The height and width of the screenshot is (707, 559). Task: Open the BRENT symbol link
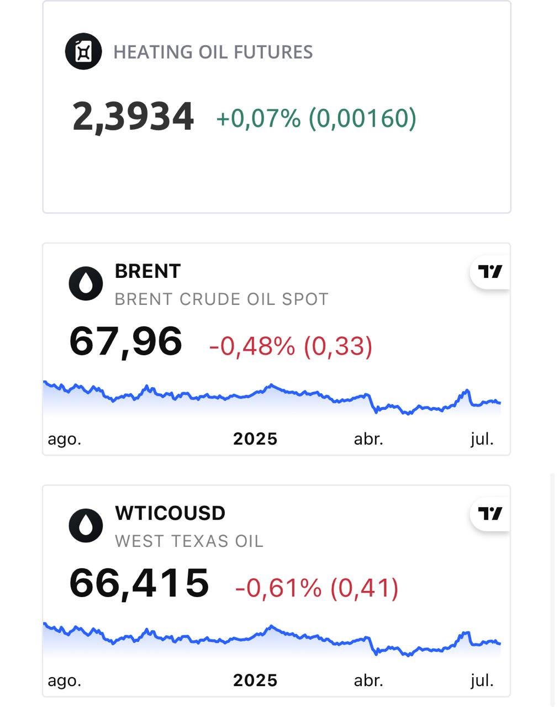pyautogui.click(x=147, y=271)
